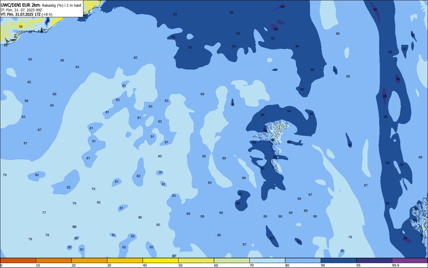Image resolution: width=428 pixels, height=268 pixels.
Task: Select the 90–95 dark blue legend swatch
Action: pyautogui.click(x=338, y=260)
